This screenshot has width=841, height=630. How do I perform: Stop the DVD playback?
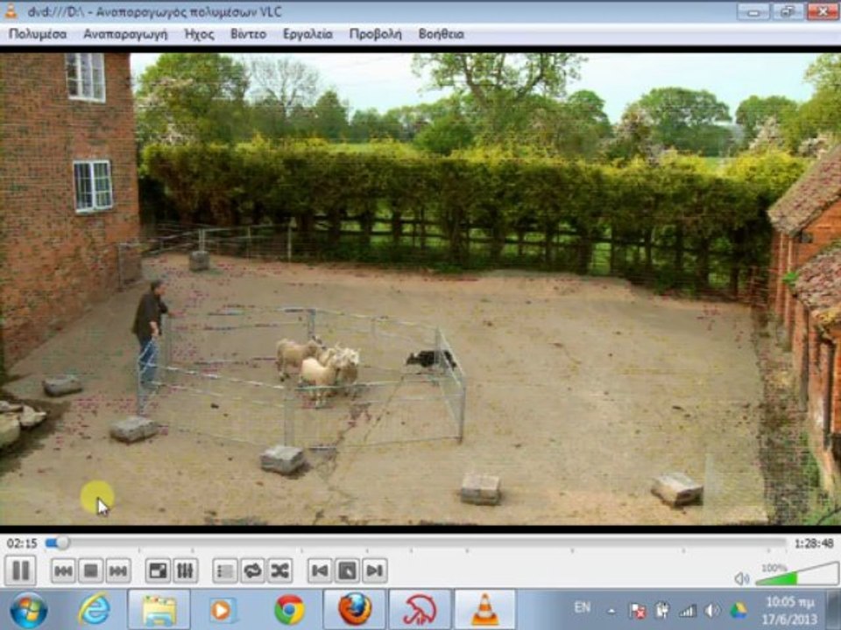[x=90, y=571]
